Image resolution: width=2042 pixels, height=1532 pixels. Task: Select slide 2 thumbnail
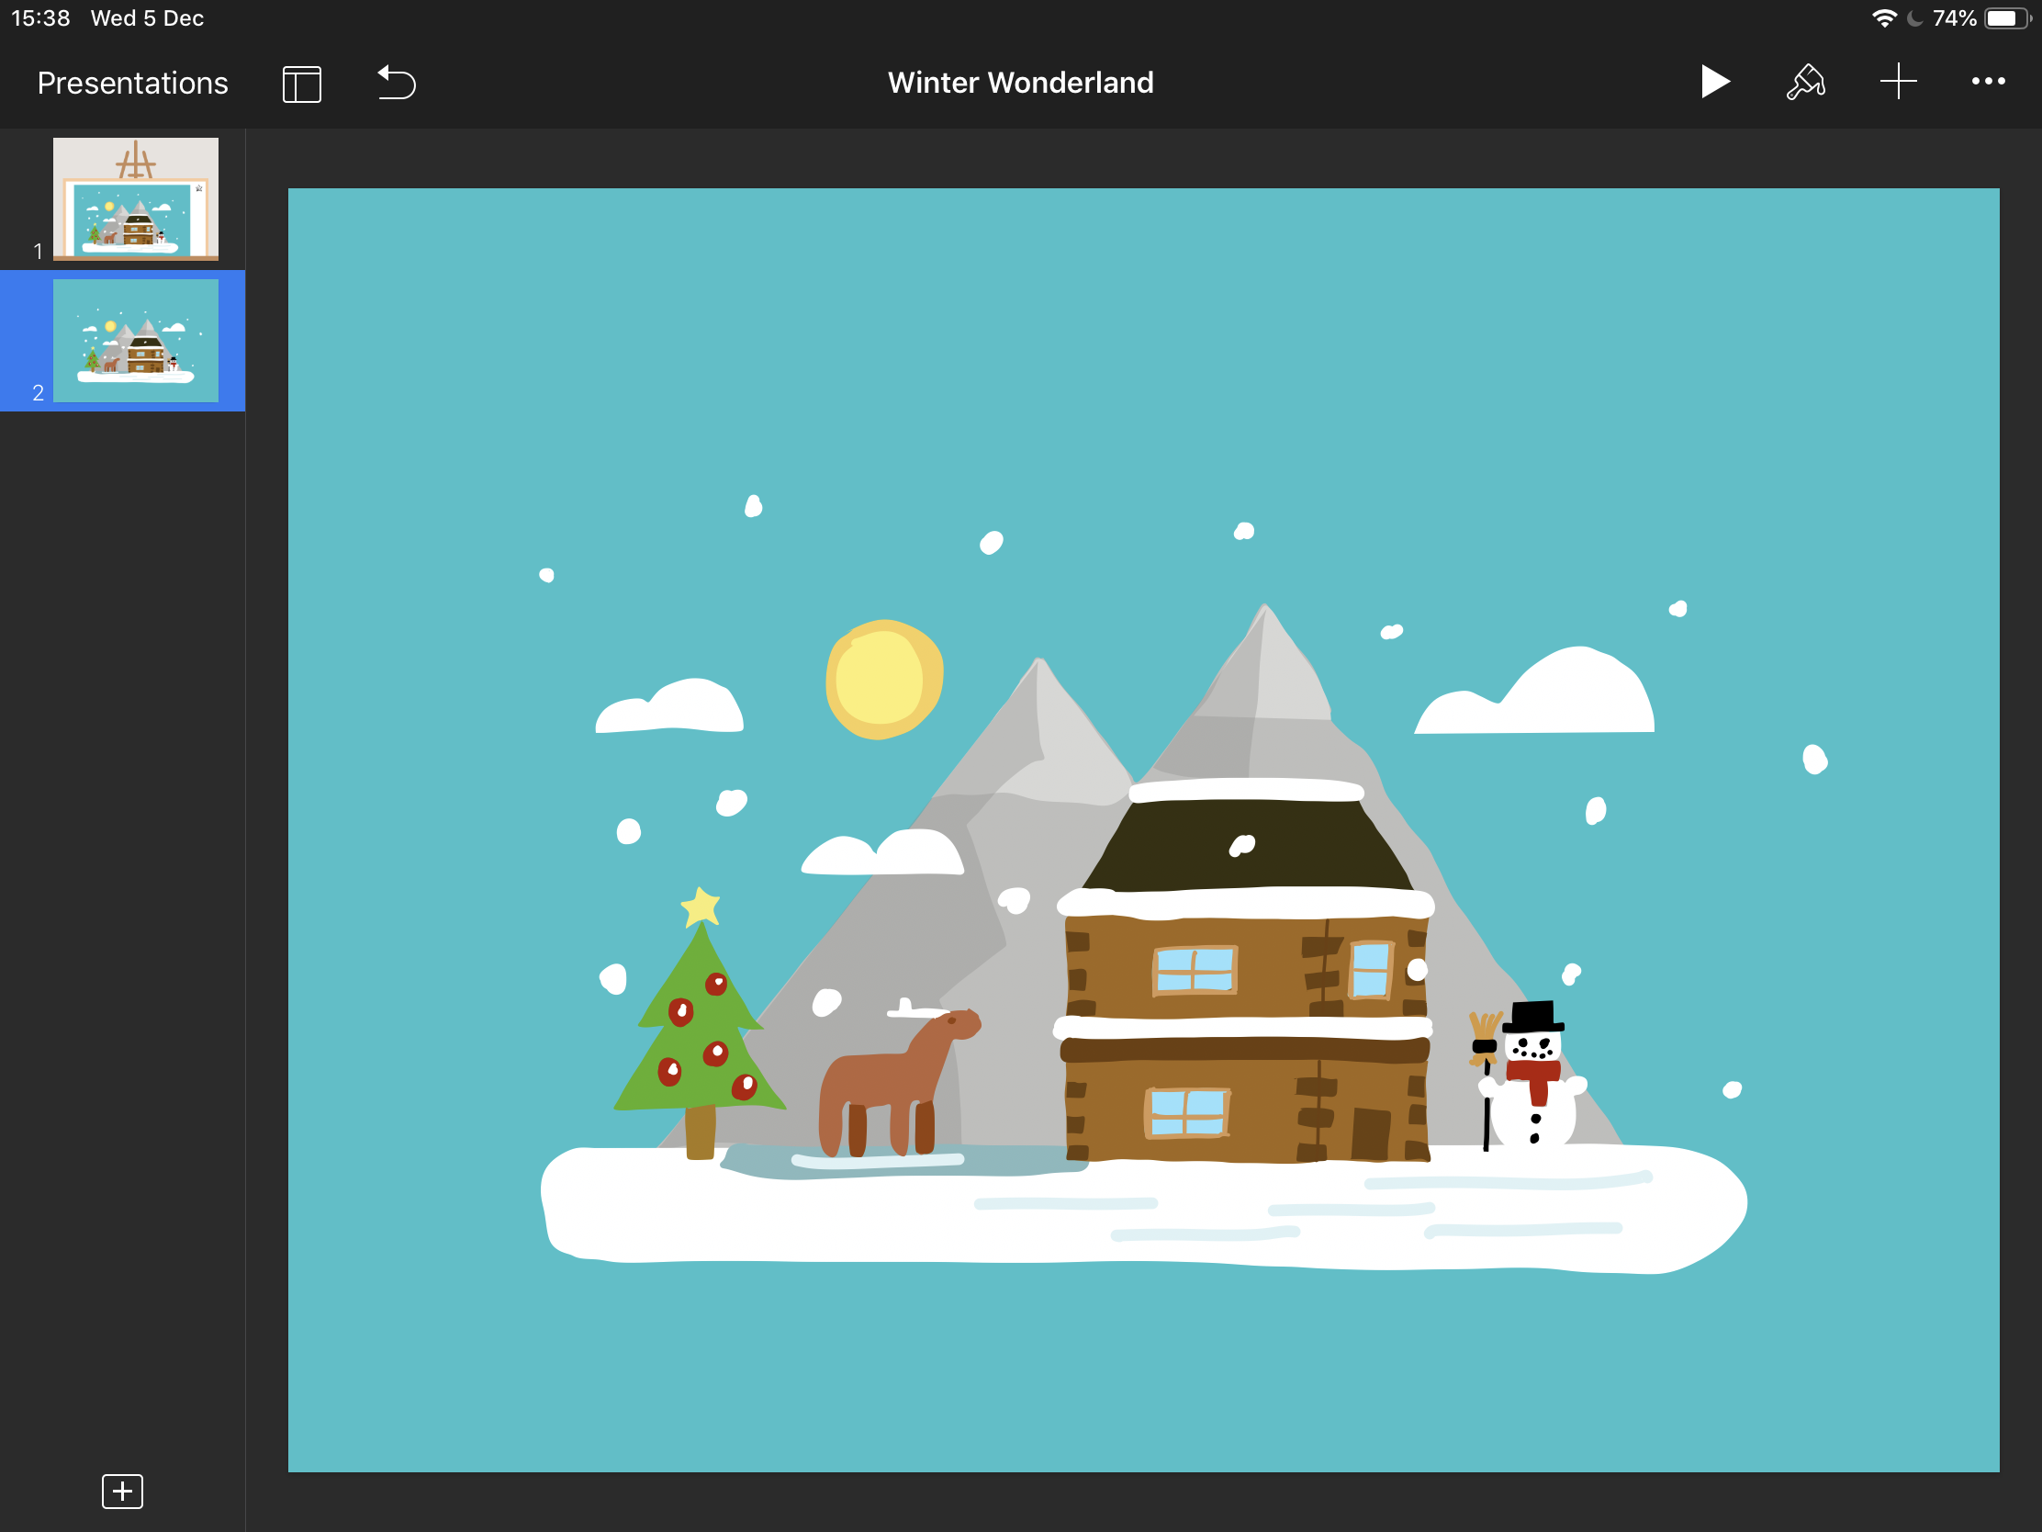(136, 341)
